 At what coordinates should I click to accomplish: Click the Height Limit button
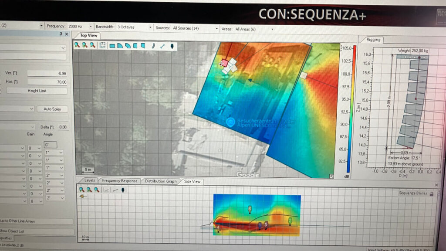37,91
